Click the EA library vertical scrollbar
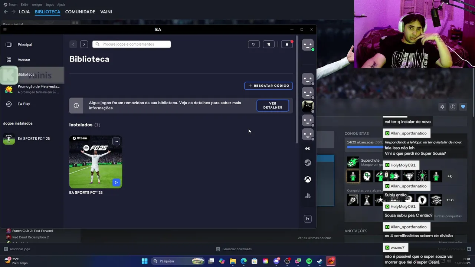 coord(297,89)
